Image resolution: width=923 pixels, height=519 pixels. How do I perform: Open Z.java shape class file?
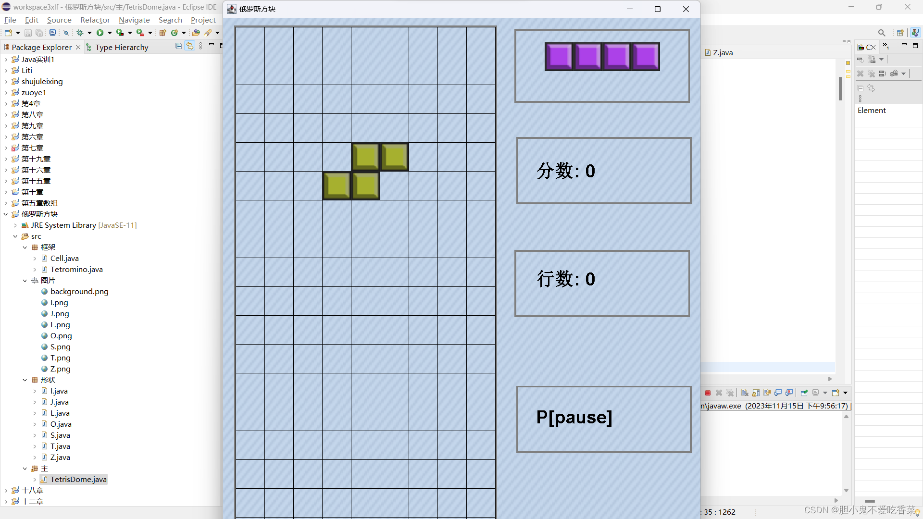(60, 457)
